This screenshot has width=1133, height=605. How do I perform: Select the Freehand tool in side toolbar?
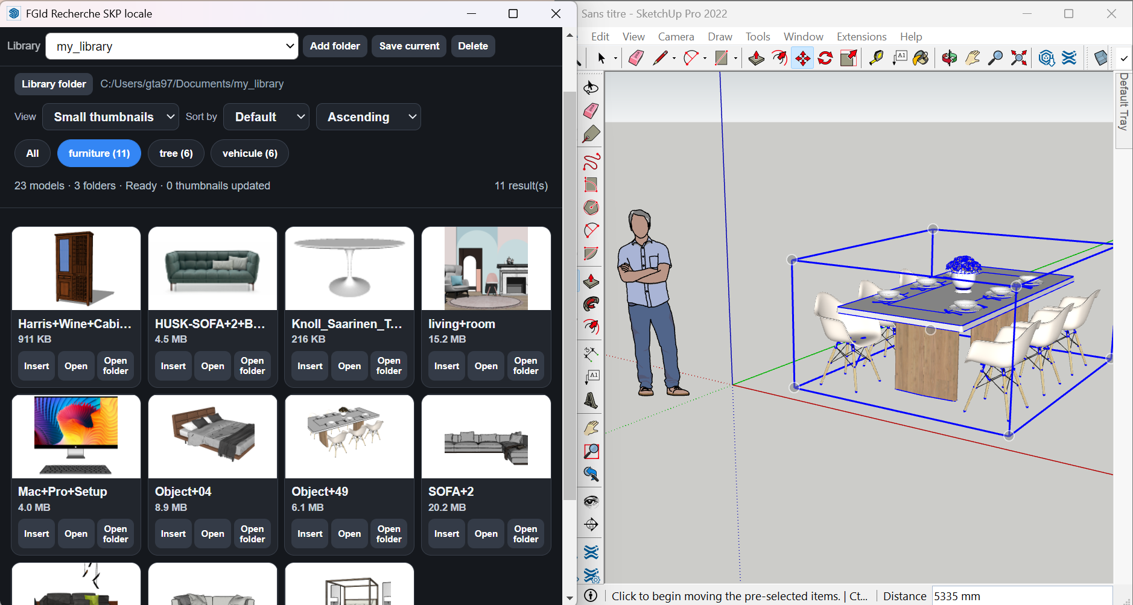[591, 162]
